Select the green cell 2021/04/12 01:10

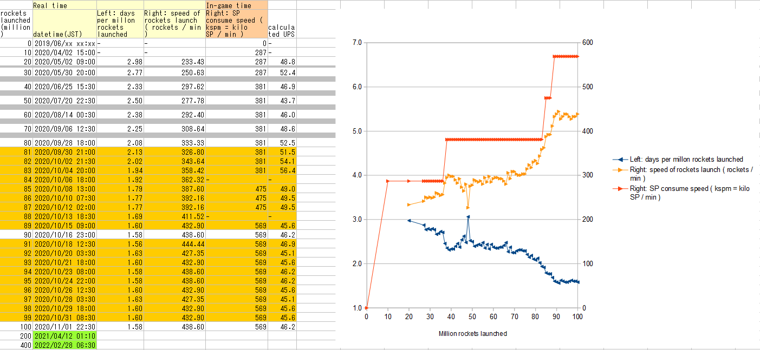[64, 336]
